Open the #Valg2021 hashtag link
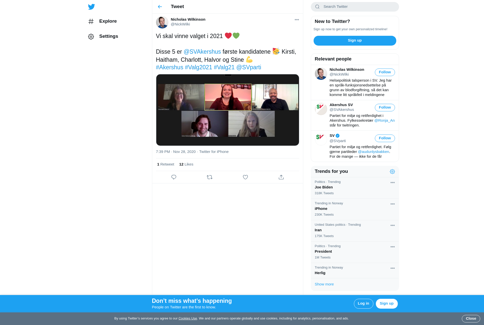 pyautogui.click(x=198, y=68)
